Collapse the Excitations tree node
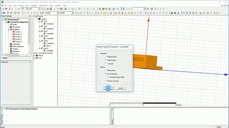Screen dimensions: 229x128 9,30
